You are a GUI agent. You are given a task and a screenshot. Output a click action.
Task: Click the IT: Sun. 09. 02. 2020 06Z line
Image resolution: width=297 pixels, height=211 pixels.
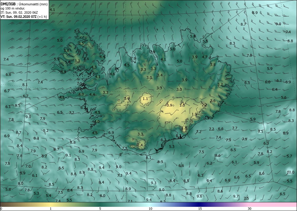click(19, 12)
